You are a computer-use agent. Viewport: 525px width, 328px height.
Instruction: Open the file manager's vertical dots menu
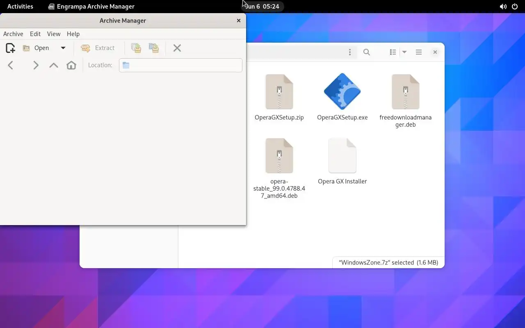tap(350, 52)
